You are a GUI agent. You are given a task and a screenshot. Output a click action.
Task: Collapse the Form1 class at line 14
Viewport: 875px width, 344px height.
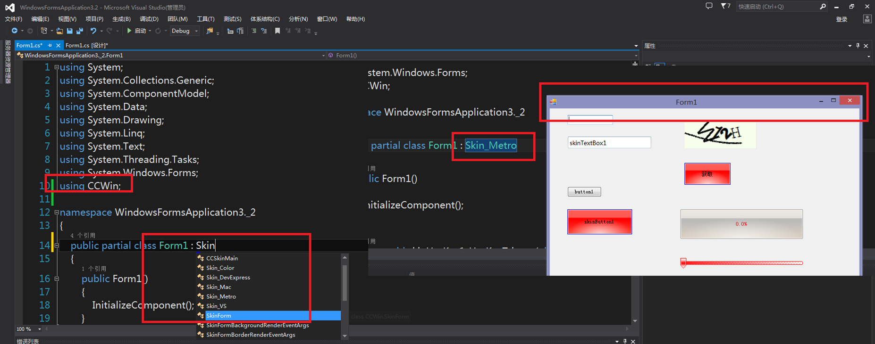[57, 246]
